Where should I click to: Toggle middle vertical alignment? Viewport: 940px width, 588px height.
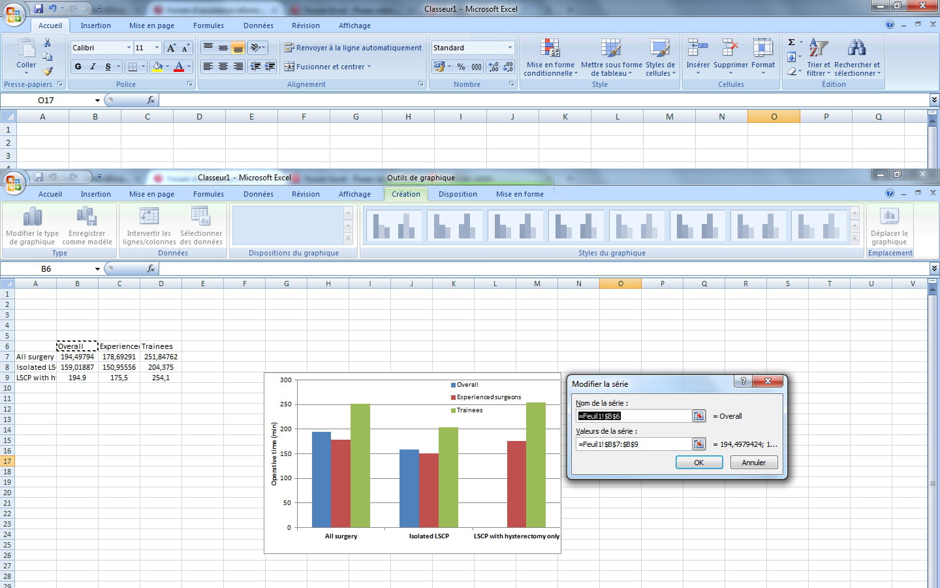[x=223, y=48]
